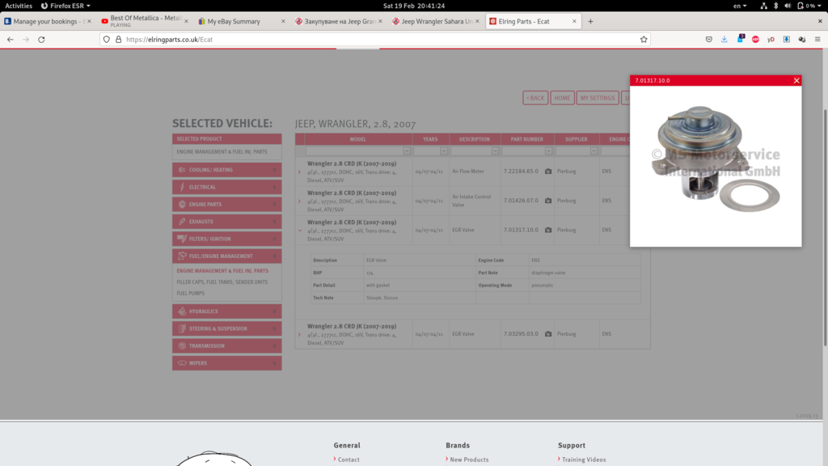
Task: Open the Engine Parts category
Action: pyautogui.click(x=226, y=205)
